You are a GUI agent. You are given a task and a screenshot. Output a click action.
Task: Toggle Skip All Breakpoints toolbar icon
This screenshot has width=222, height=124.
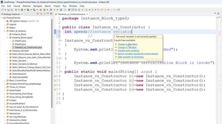pyautogui.click(x=65, y=10)
